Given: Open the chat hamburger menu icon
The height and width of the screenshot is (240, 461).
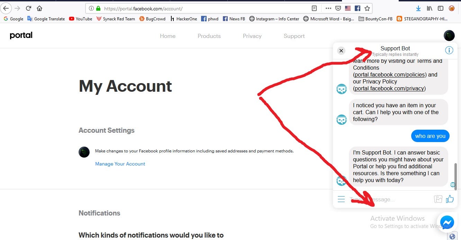Looking at the screenshot, I should click(341, 199).
